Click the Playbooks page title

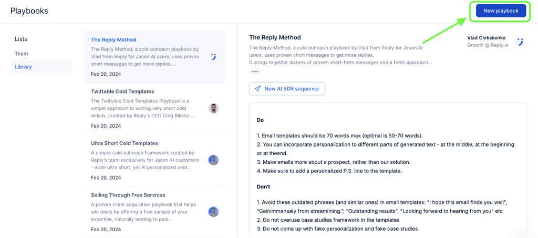click(x=29, y=11)
